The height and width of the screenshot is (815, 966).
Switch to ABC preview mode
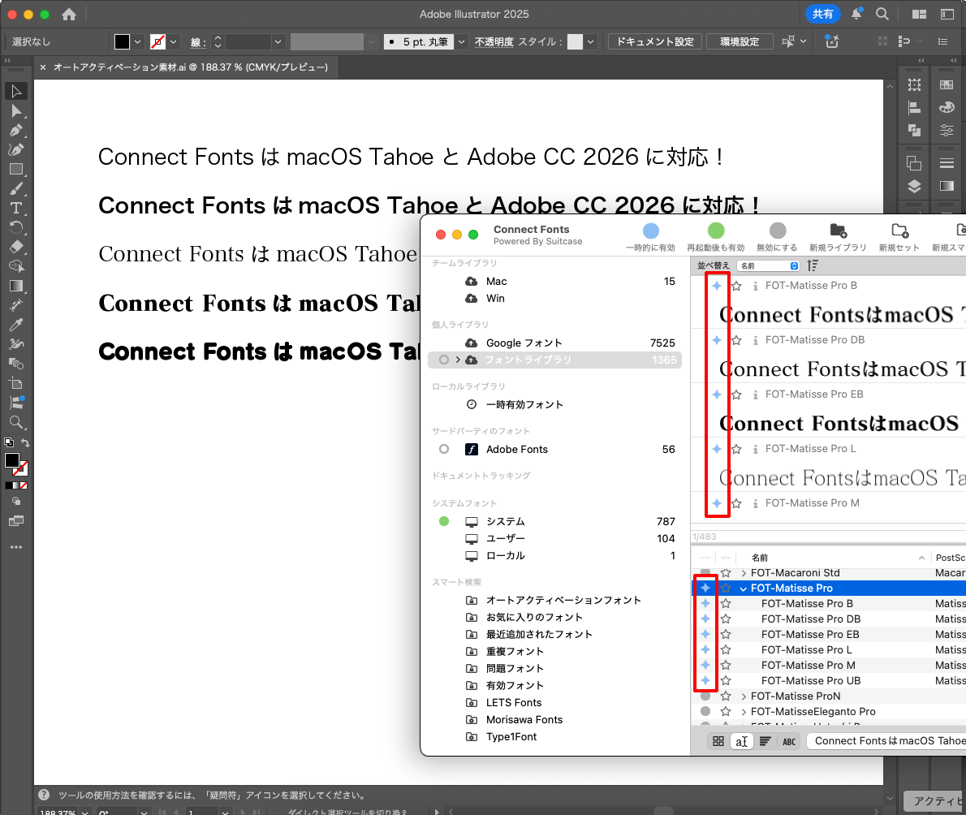click(x=789, y=741)
